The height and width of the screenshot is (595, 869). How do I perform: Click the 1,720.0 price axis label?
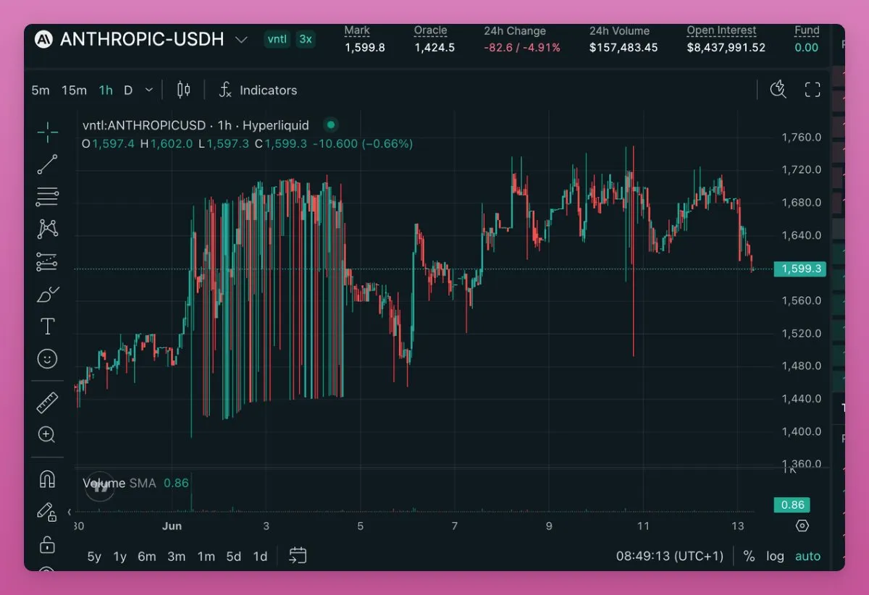pos(802,170)
